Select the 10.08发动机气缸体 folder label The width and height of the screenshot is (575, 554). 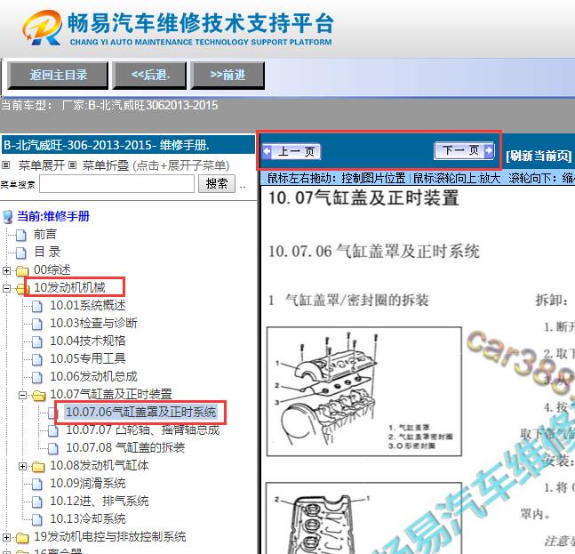tap(99, 465)
